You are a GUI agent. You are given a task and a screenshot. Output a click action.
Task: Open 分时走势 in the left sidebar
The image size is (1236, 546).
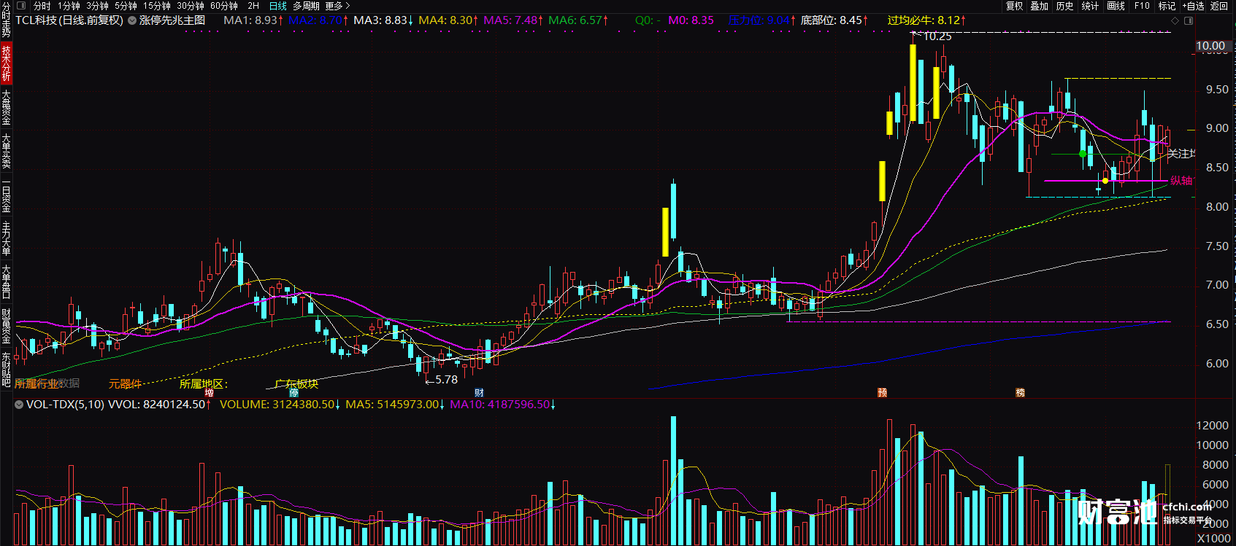coord(6,20)
